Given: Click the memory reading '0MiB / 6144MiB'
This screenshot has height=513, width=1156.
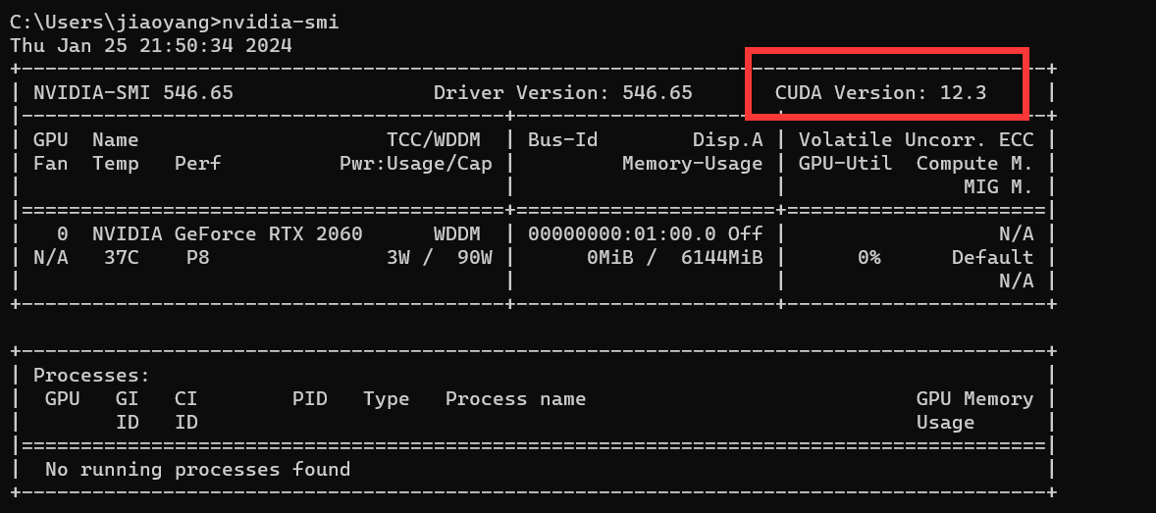Looking at the screenshot, I should [x=674, y=258].
